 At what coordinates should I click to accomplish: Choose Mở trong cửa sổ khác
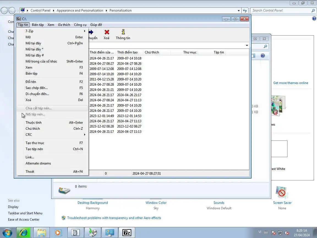(52, 61)
